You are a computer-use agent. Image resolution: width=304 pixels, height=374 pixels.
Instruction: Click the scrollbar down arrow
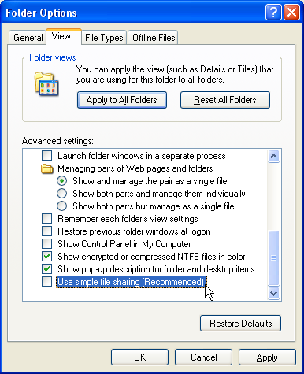tap(273, 293)
